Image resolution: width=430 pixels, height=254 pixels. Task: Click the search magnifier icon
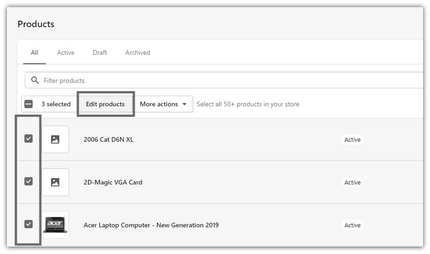(x=35, y=80)
